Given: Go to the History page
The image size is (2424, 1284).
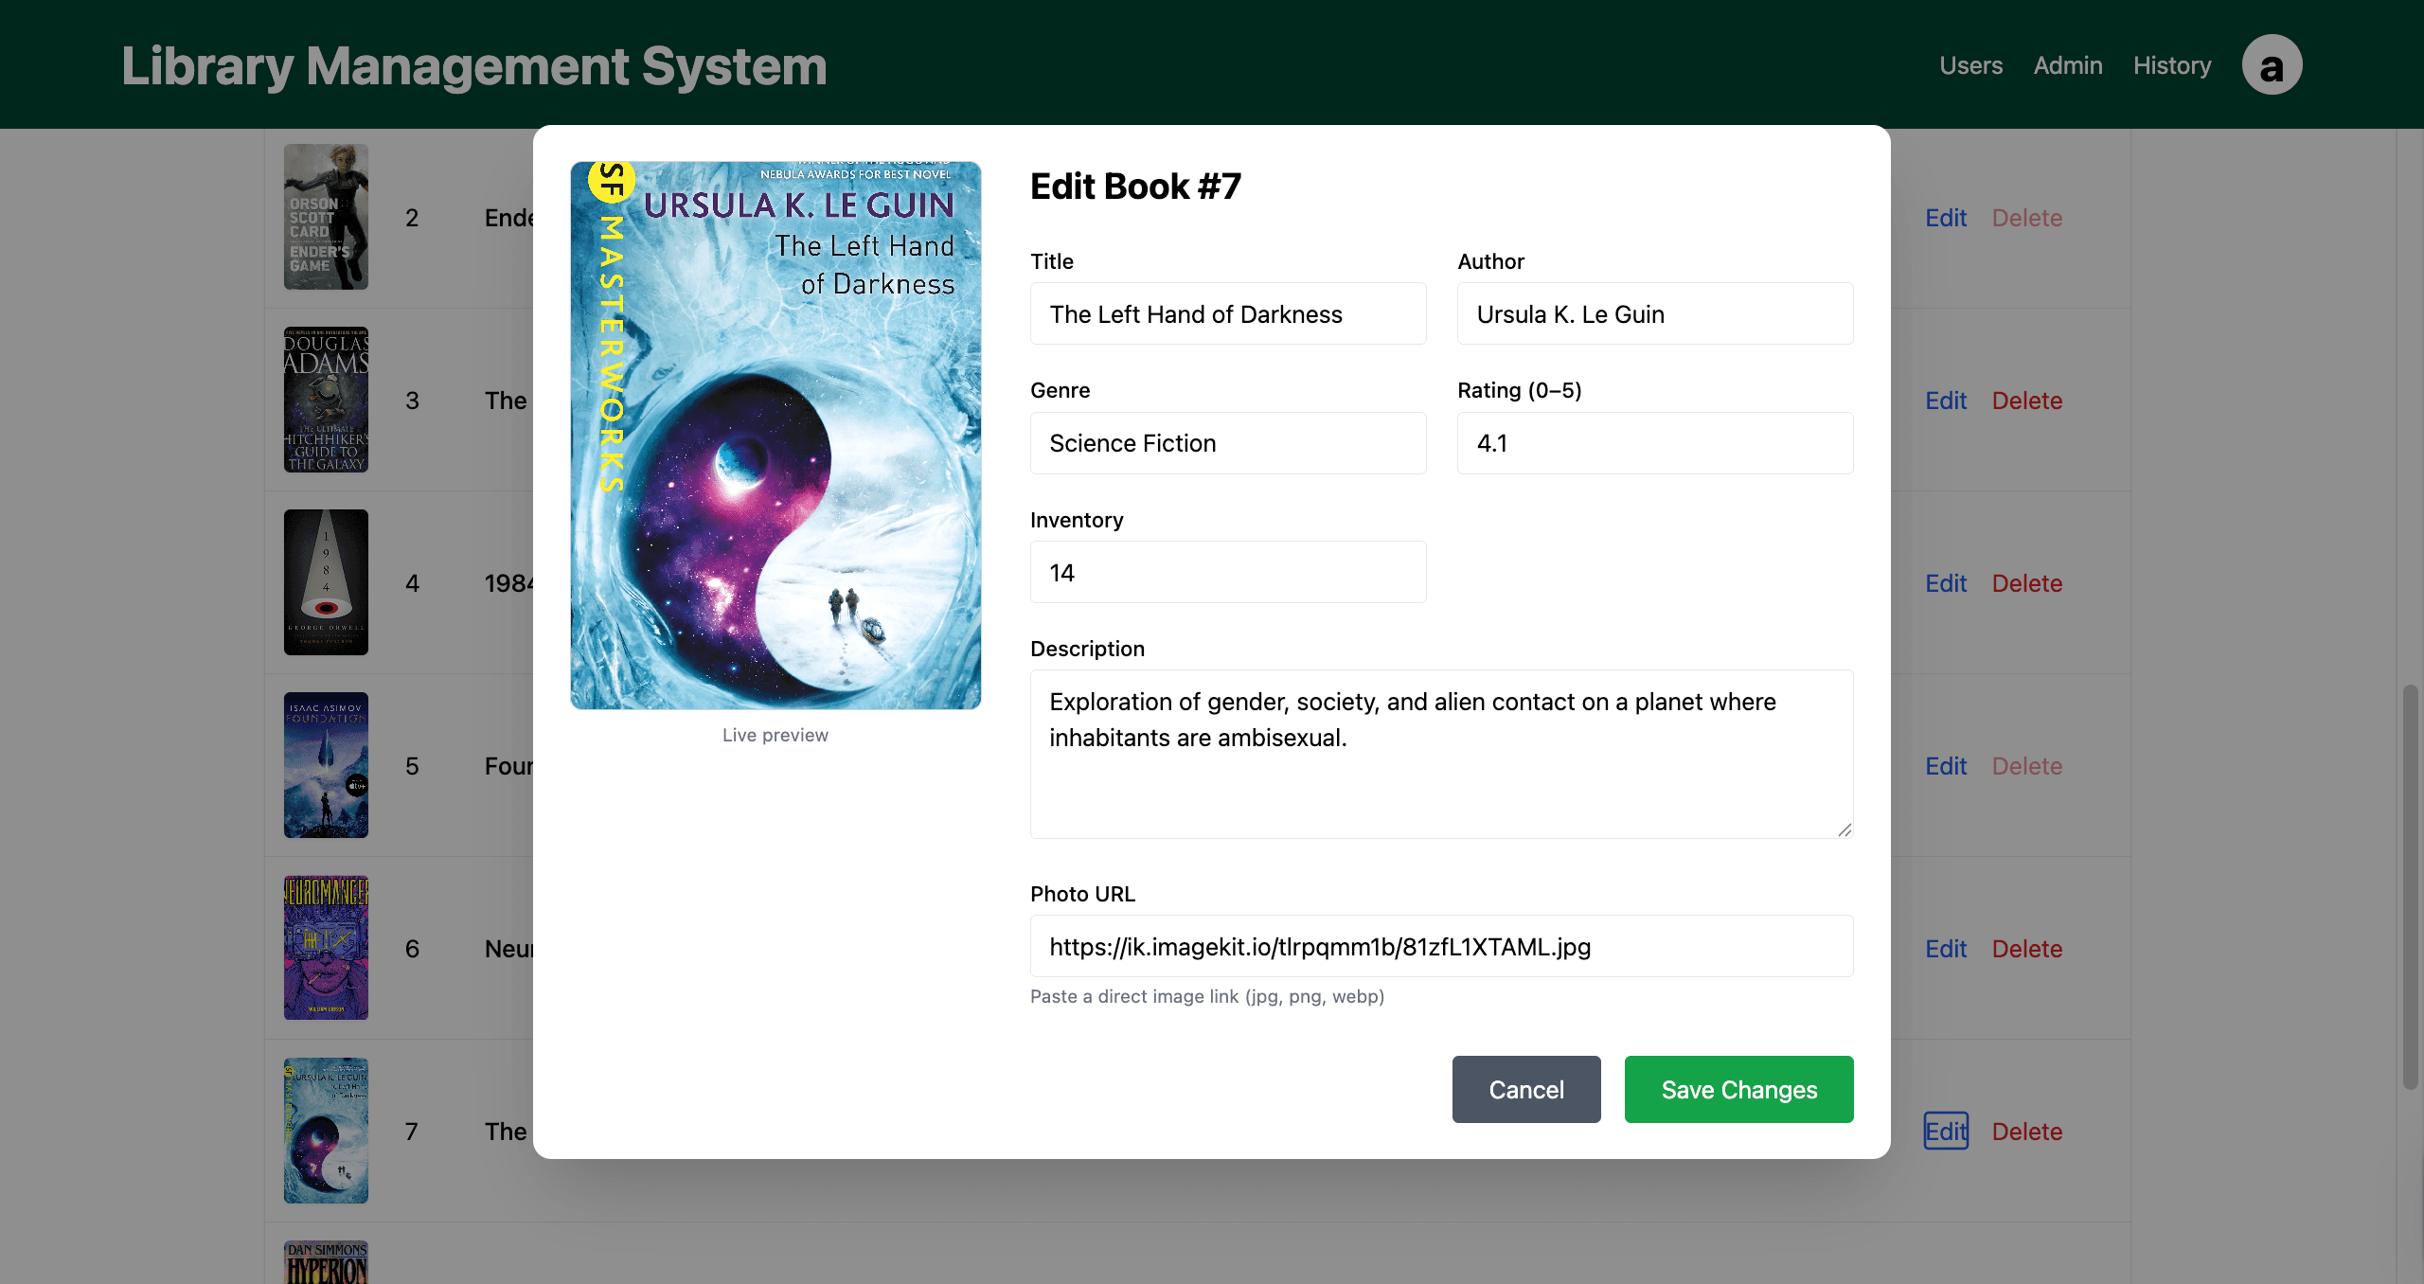Looking at the screenshot, I should point(2172,65).
